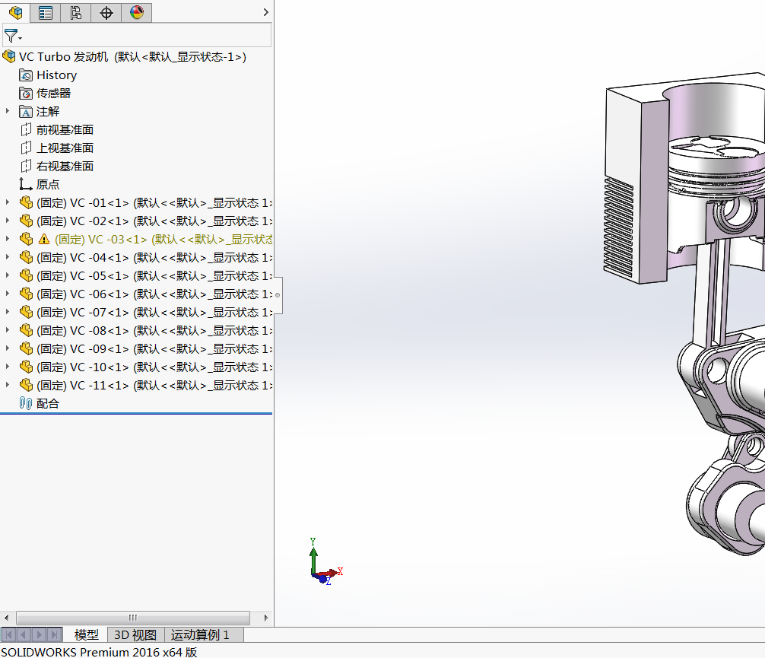The height and width of the screenshot is (658, 765).
Task: Click the History folder icon
Action: (26, 75)
